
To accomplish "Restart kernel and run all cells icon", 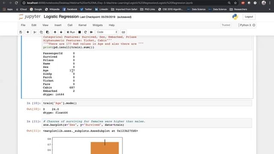I will pos(91,32).
